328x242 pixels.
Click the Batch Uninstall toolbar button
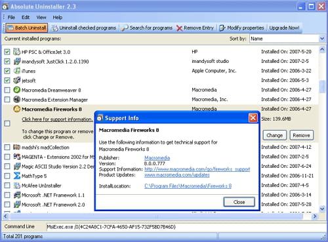pyautogui.click(x=27, y=28)
